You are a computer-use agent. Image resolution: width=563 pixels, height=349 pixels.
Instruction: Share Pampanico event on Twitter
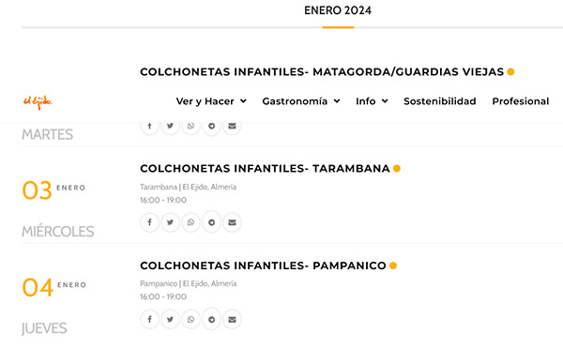click(170, 319)
